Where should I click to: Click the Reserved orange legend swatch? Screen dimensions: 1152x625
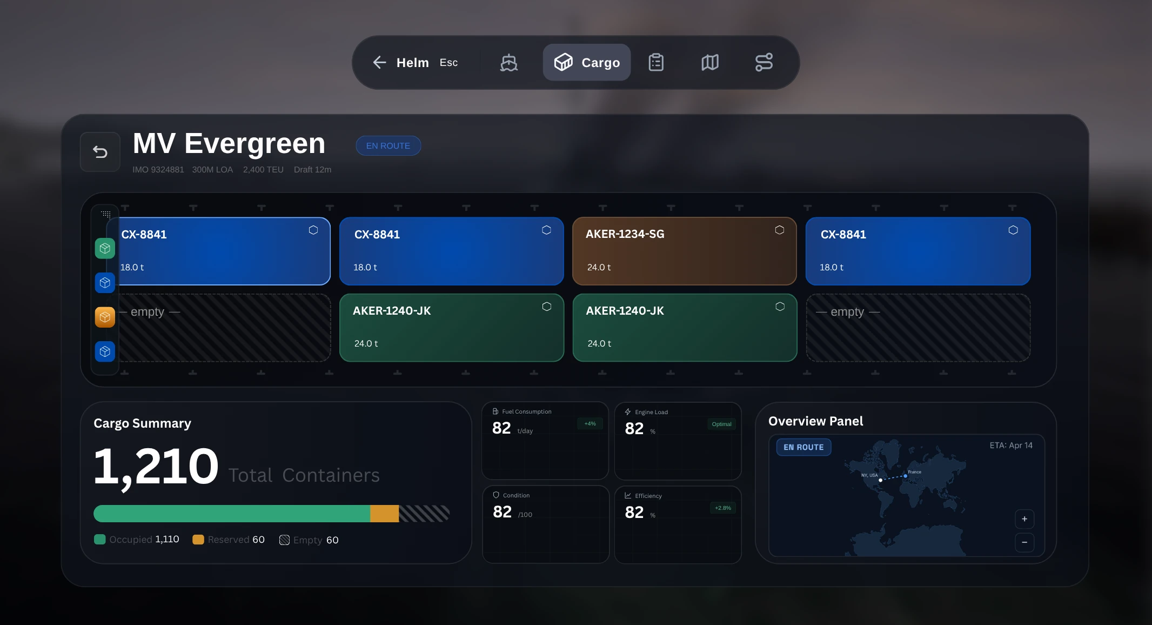pyautogui.click(x=198, y=540)
